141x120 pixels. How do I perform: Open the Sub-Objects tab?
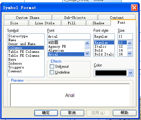75,18
